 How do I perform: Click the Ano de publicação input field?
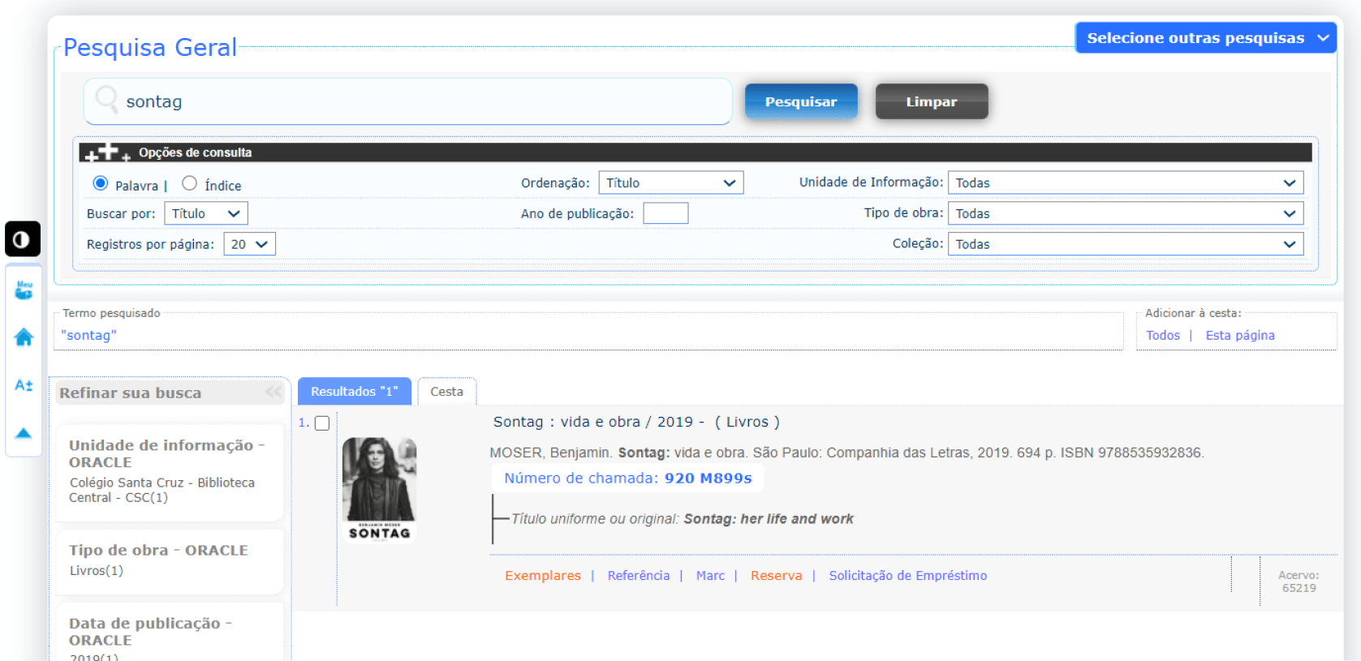click(x=665, y=213)
